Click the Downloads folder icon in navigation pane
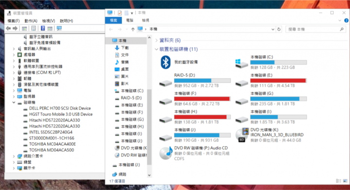 click(117, 47)
